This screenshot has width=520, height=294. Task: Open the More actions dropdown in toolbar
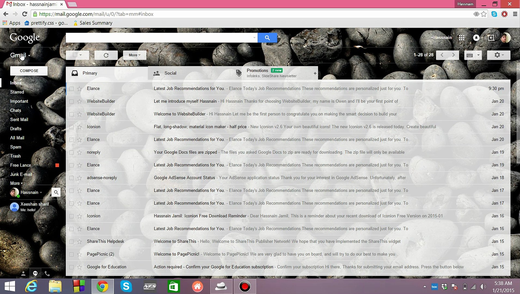point(134,55)
